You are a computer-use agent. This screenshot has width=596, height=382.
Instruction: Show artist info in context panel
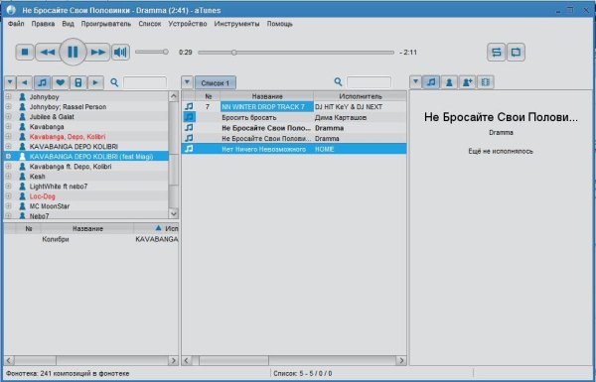tap(449, 82)
